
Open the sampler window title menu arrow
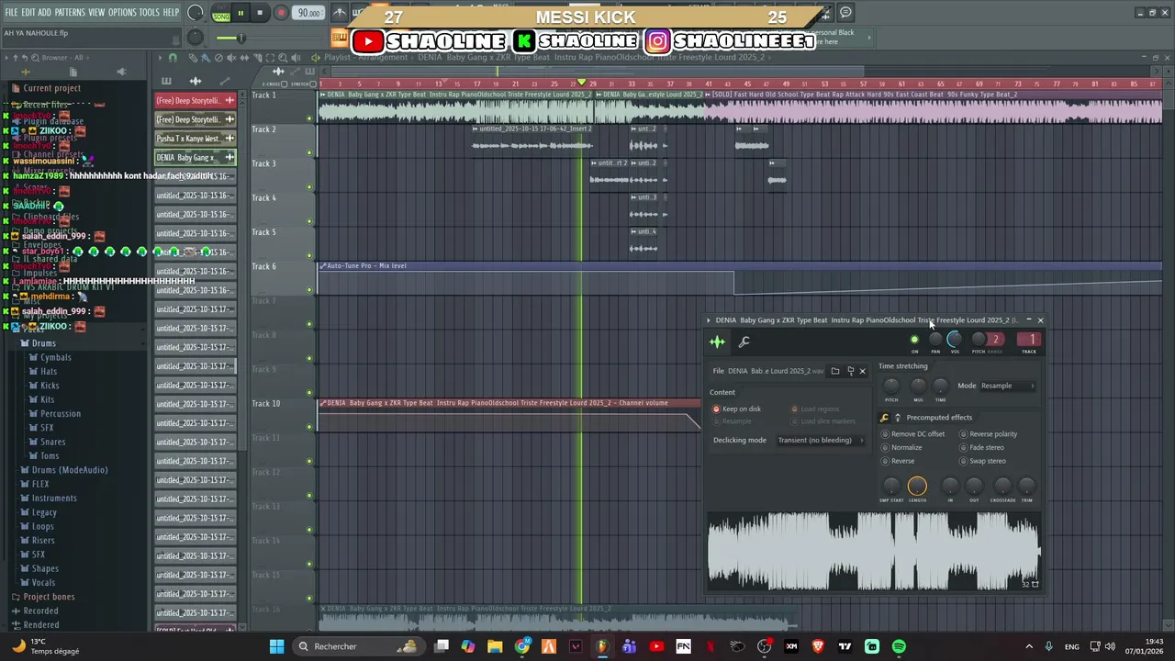[x=709, y=320]
